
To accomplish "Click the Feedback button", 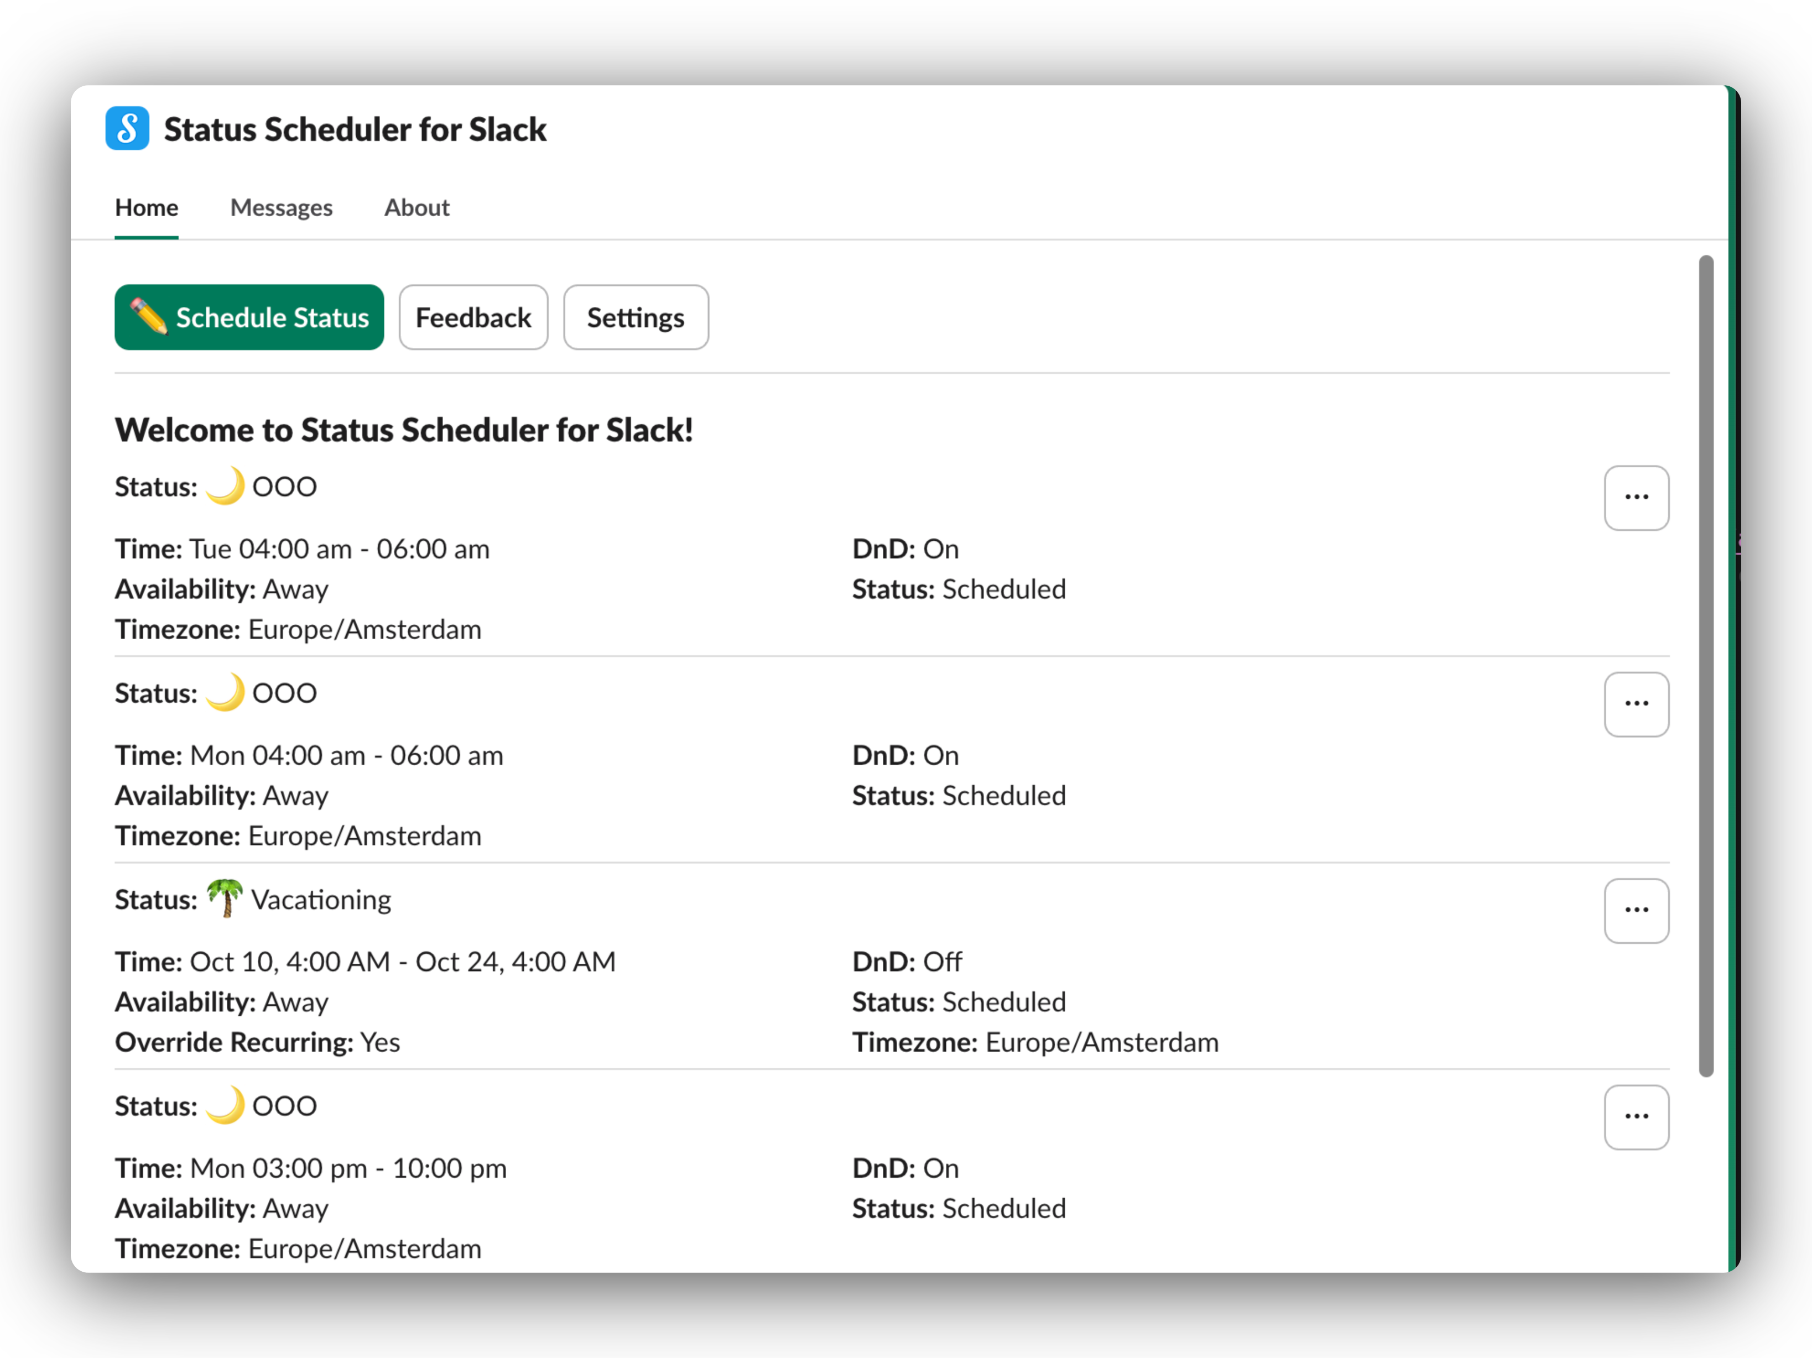I will click(473, 318).
